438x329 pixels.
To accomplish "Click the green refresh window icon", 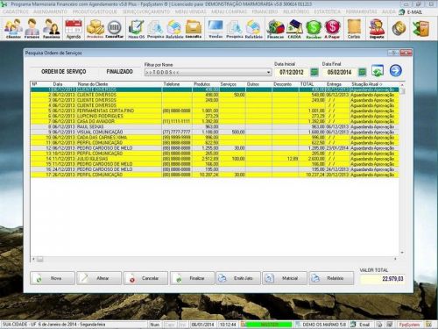I will pos(378,71).
